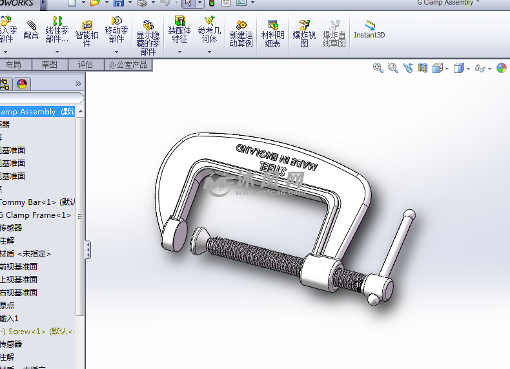Open the File Properties icon

[226, 3]
